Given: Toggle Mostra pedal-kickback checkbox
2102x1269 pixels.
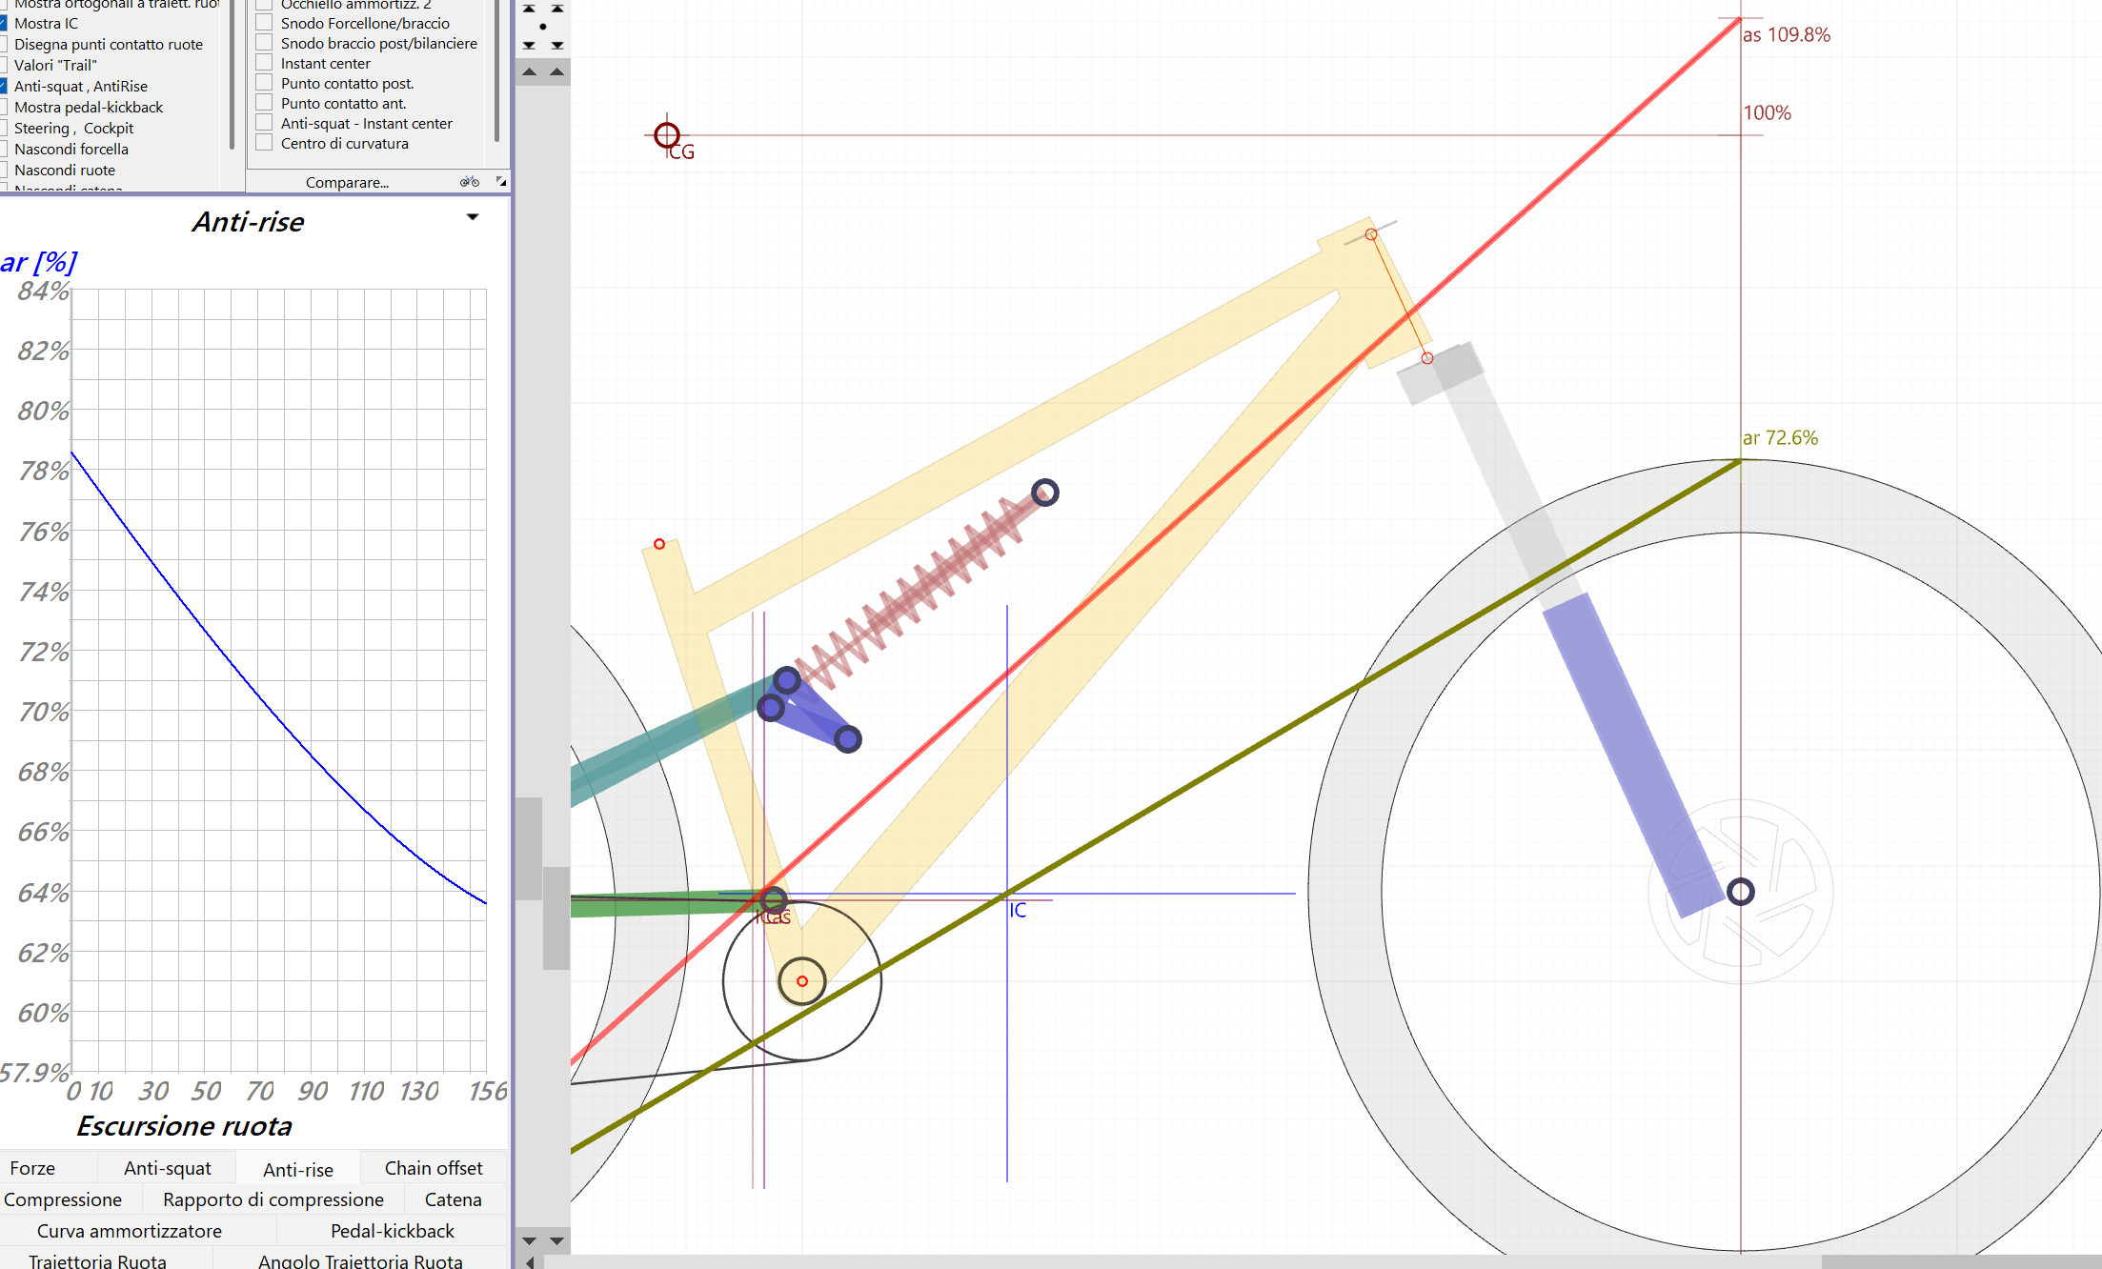Looking at the screenshot, I should tap(4, 107).
